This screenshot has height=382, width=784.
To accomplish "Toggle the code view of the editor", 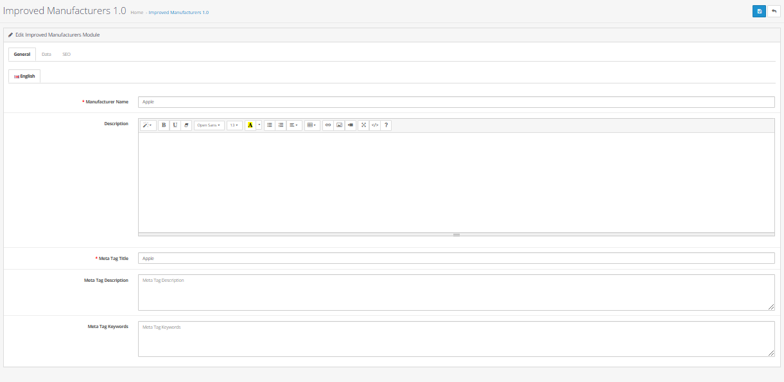I will [375, 125].
